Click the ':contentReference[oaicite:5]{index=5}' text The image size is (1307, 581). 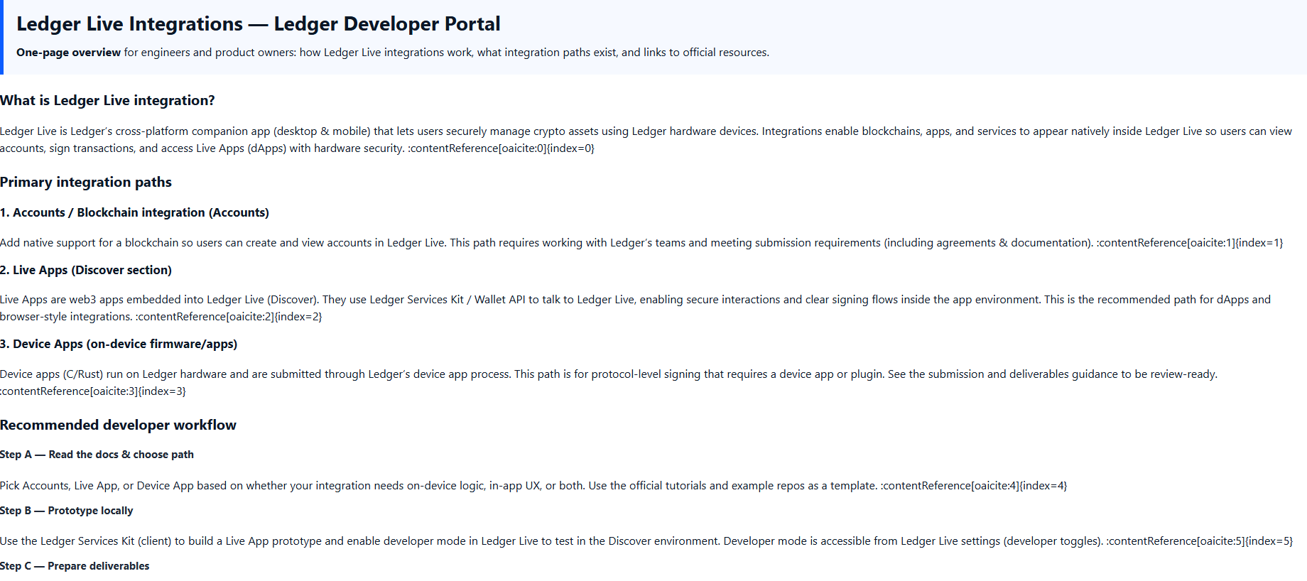[1200, 541]
